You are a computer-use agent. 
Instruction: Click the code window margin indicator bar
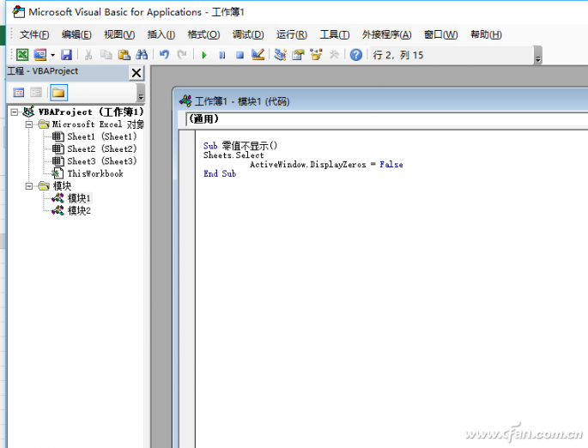187,288
